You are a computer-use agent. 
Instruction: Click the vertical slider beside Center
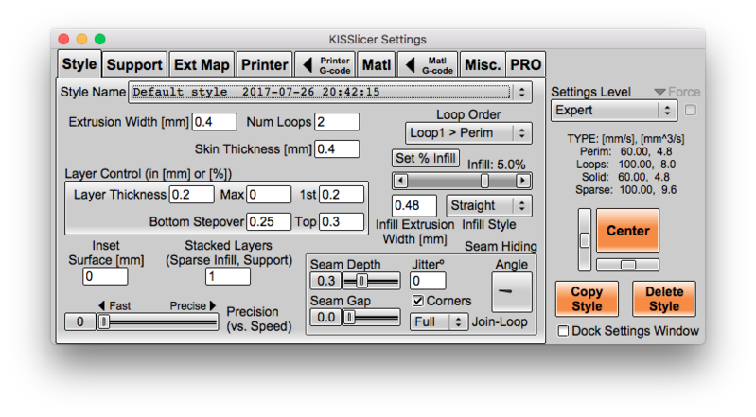coord(585,239)
